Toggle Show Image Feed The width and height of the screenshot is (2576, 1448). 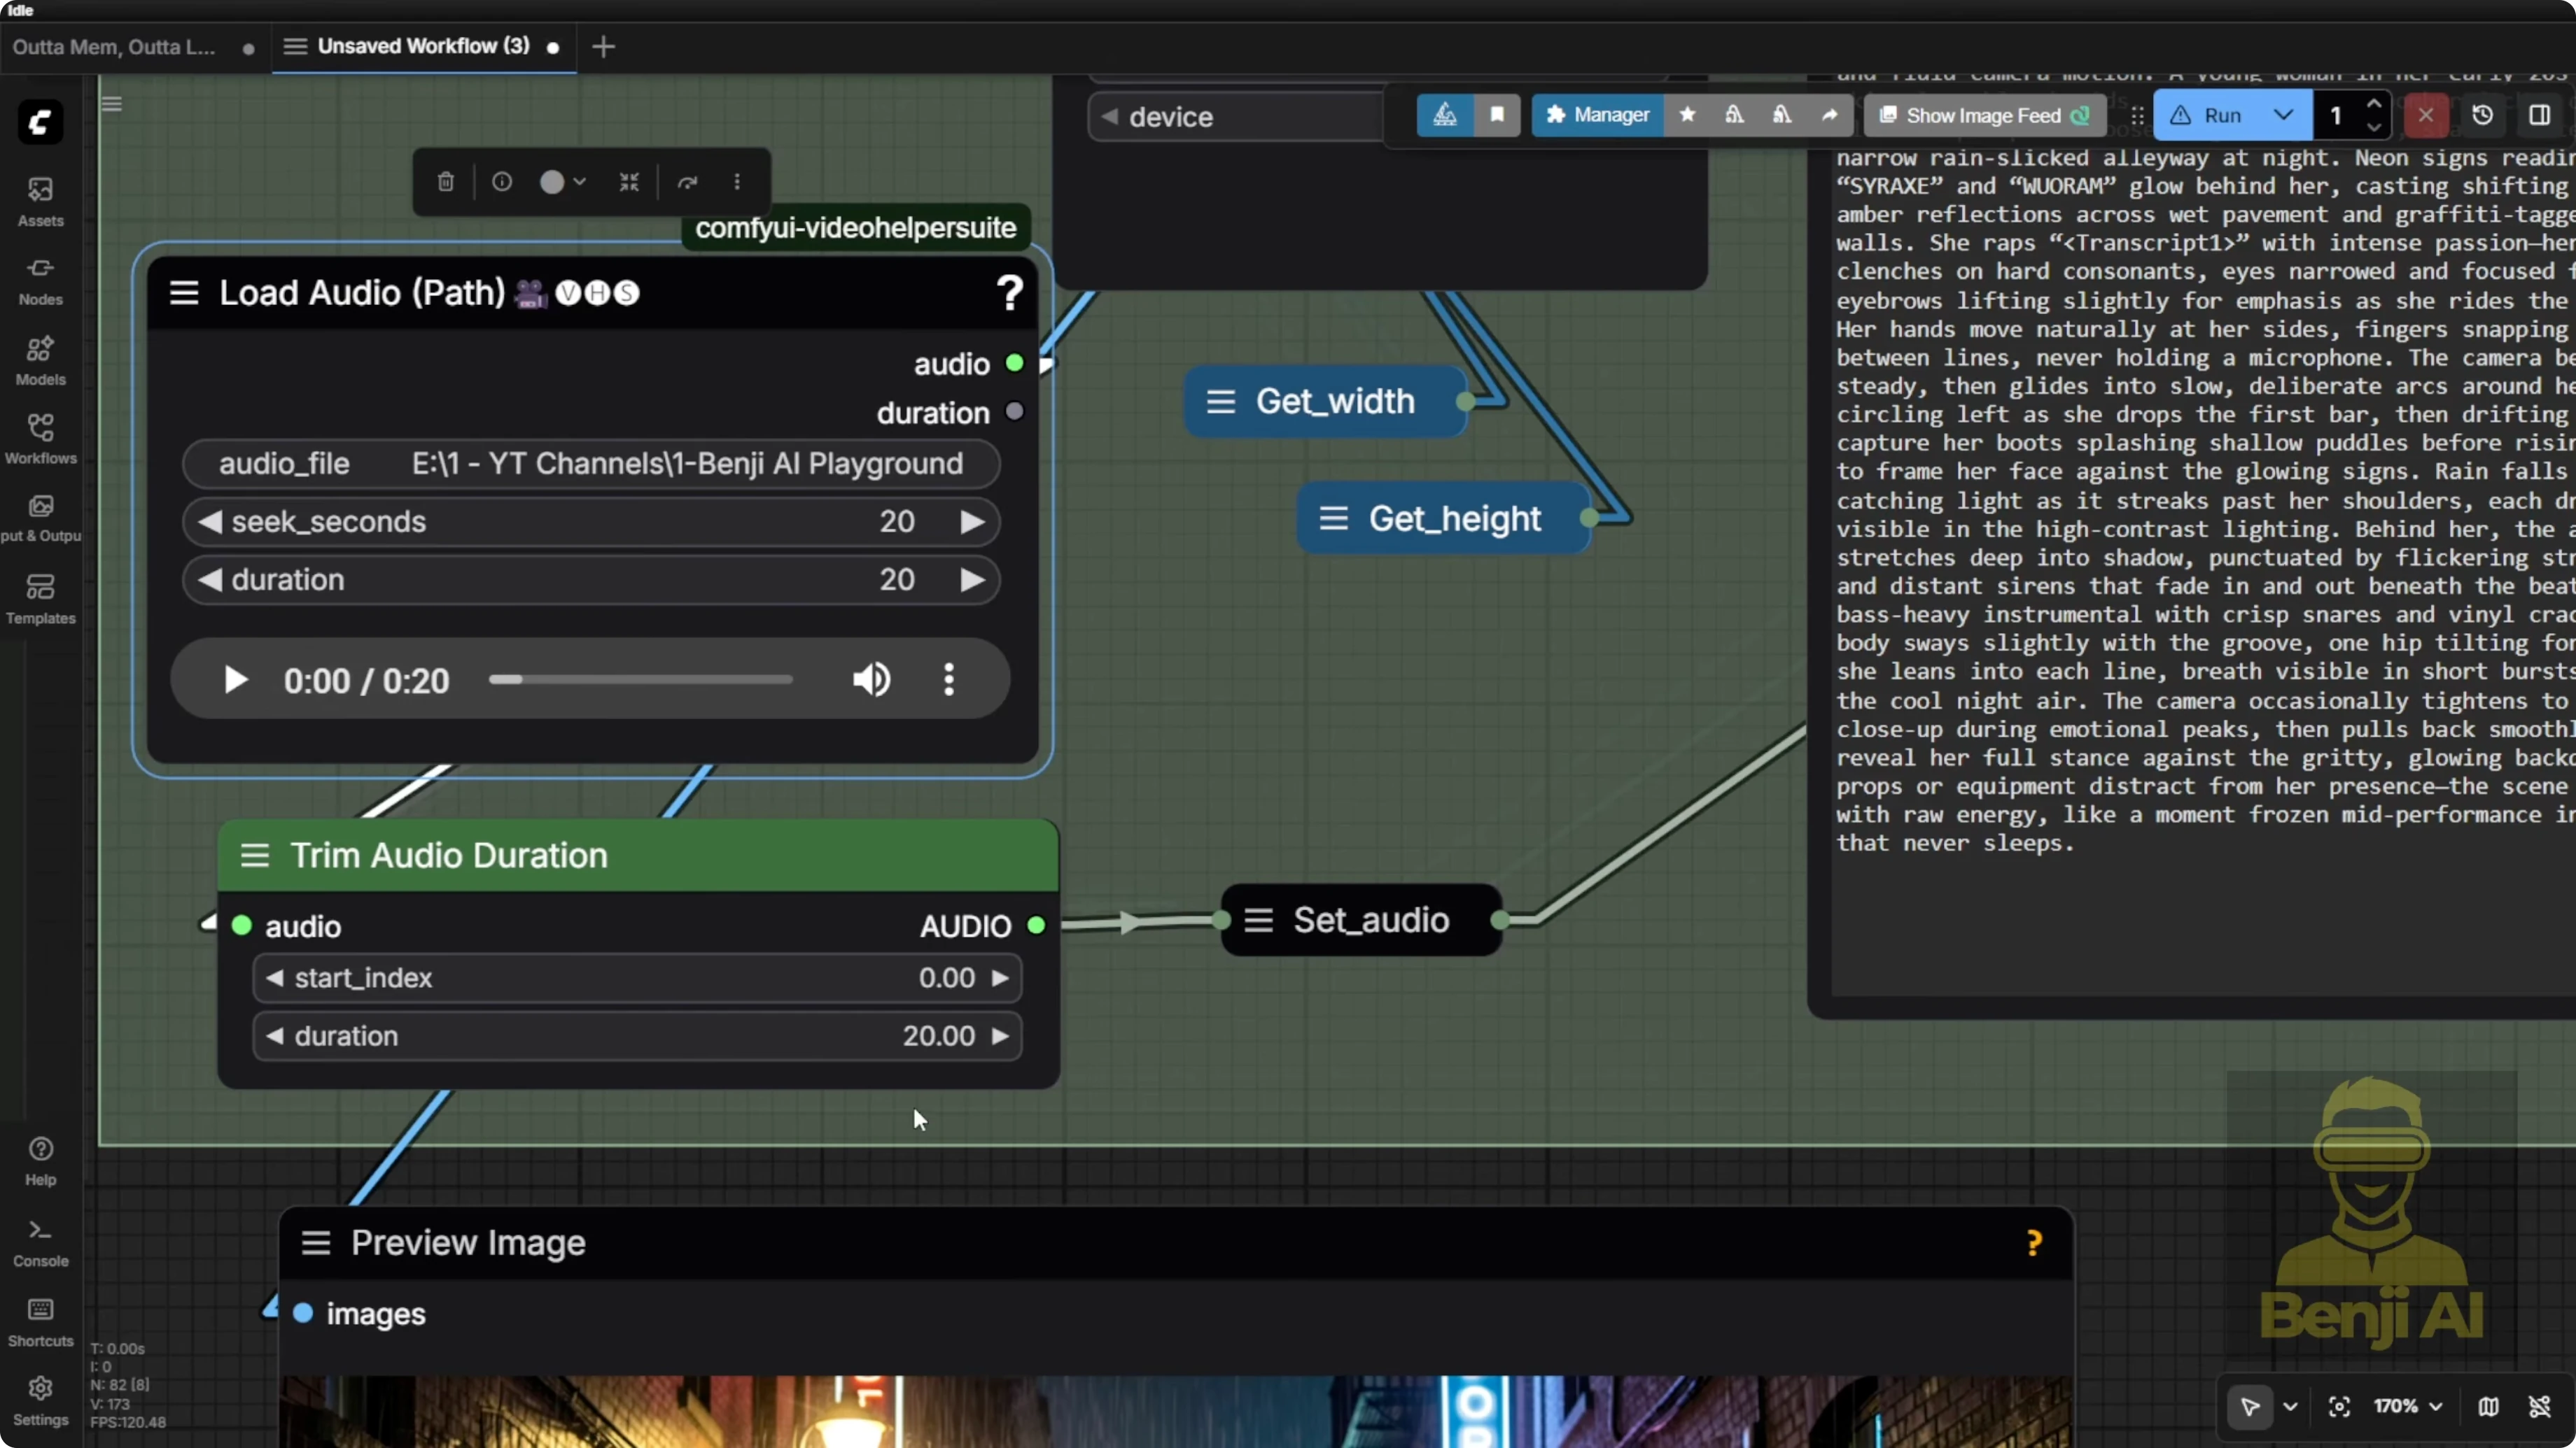1985,115
